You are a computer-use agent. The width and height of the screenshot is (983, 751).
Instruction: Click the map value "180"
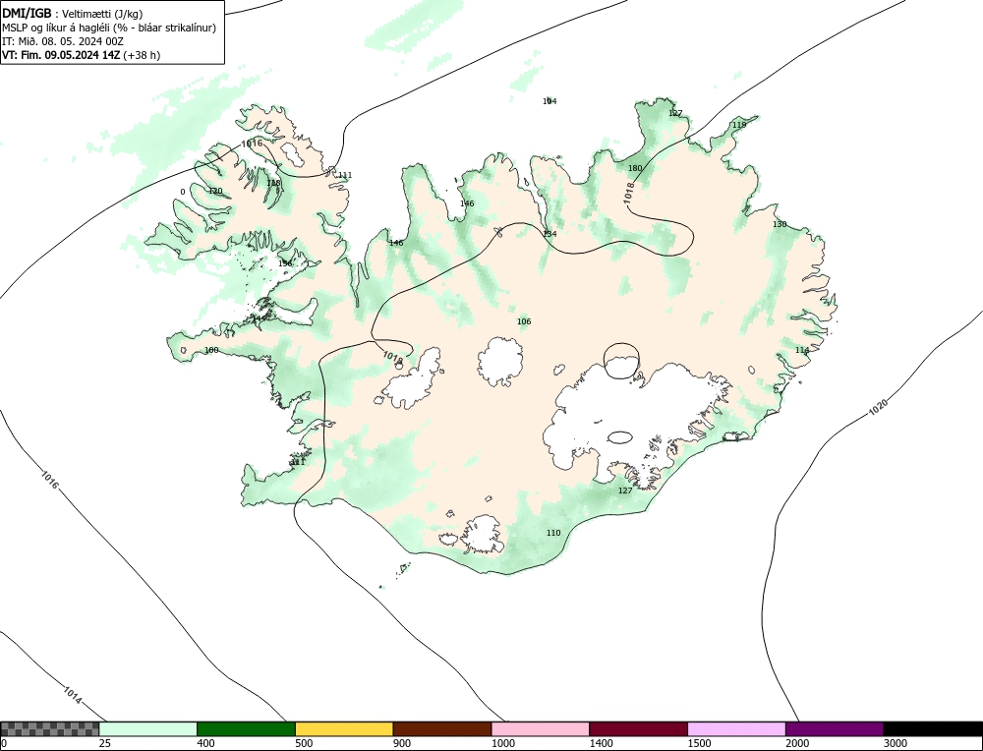point(635,168)
